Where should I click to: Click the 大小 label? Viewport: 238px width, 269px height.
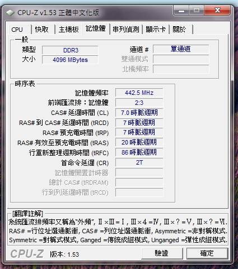tap(29, 59)
